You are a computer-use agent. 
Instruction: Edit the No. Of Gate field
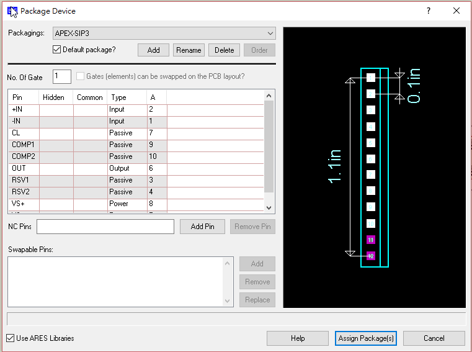pos(62,76)
